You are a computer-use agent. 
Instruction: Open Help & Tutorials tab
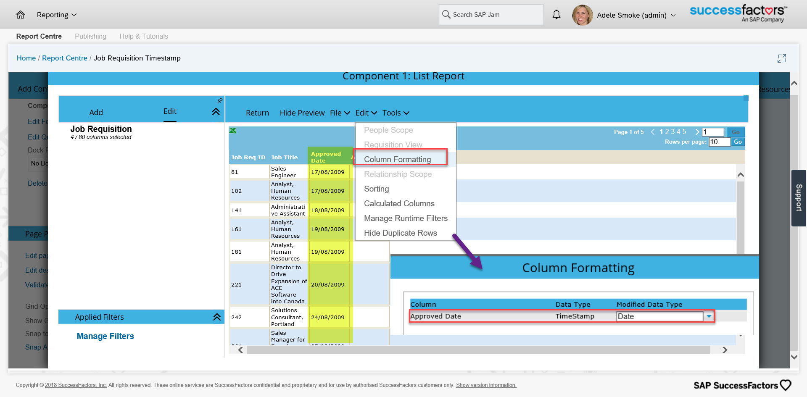(x=144, y=37)
